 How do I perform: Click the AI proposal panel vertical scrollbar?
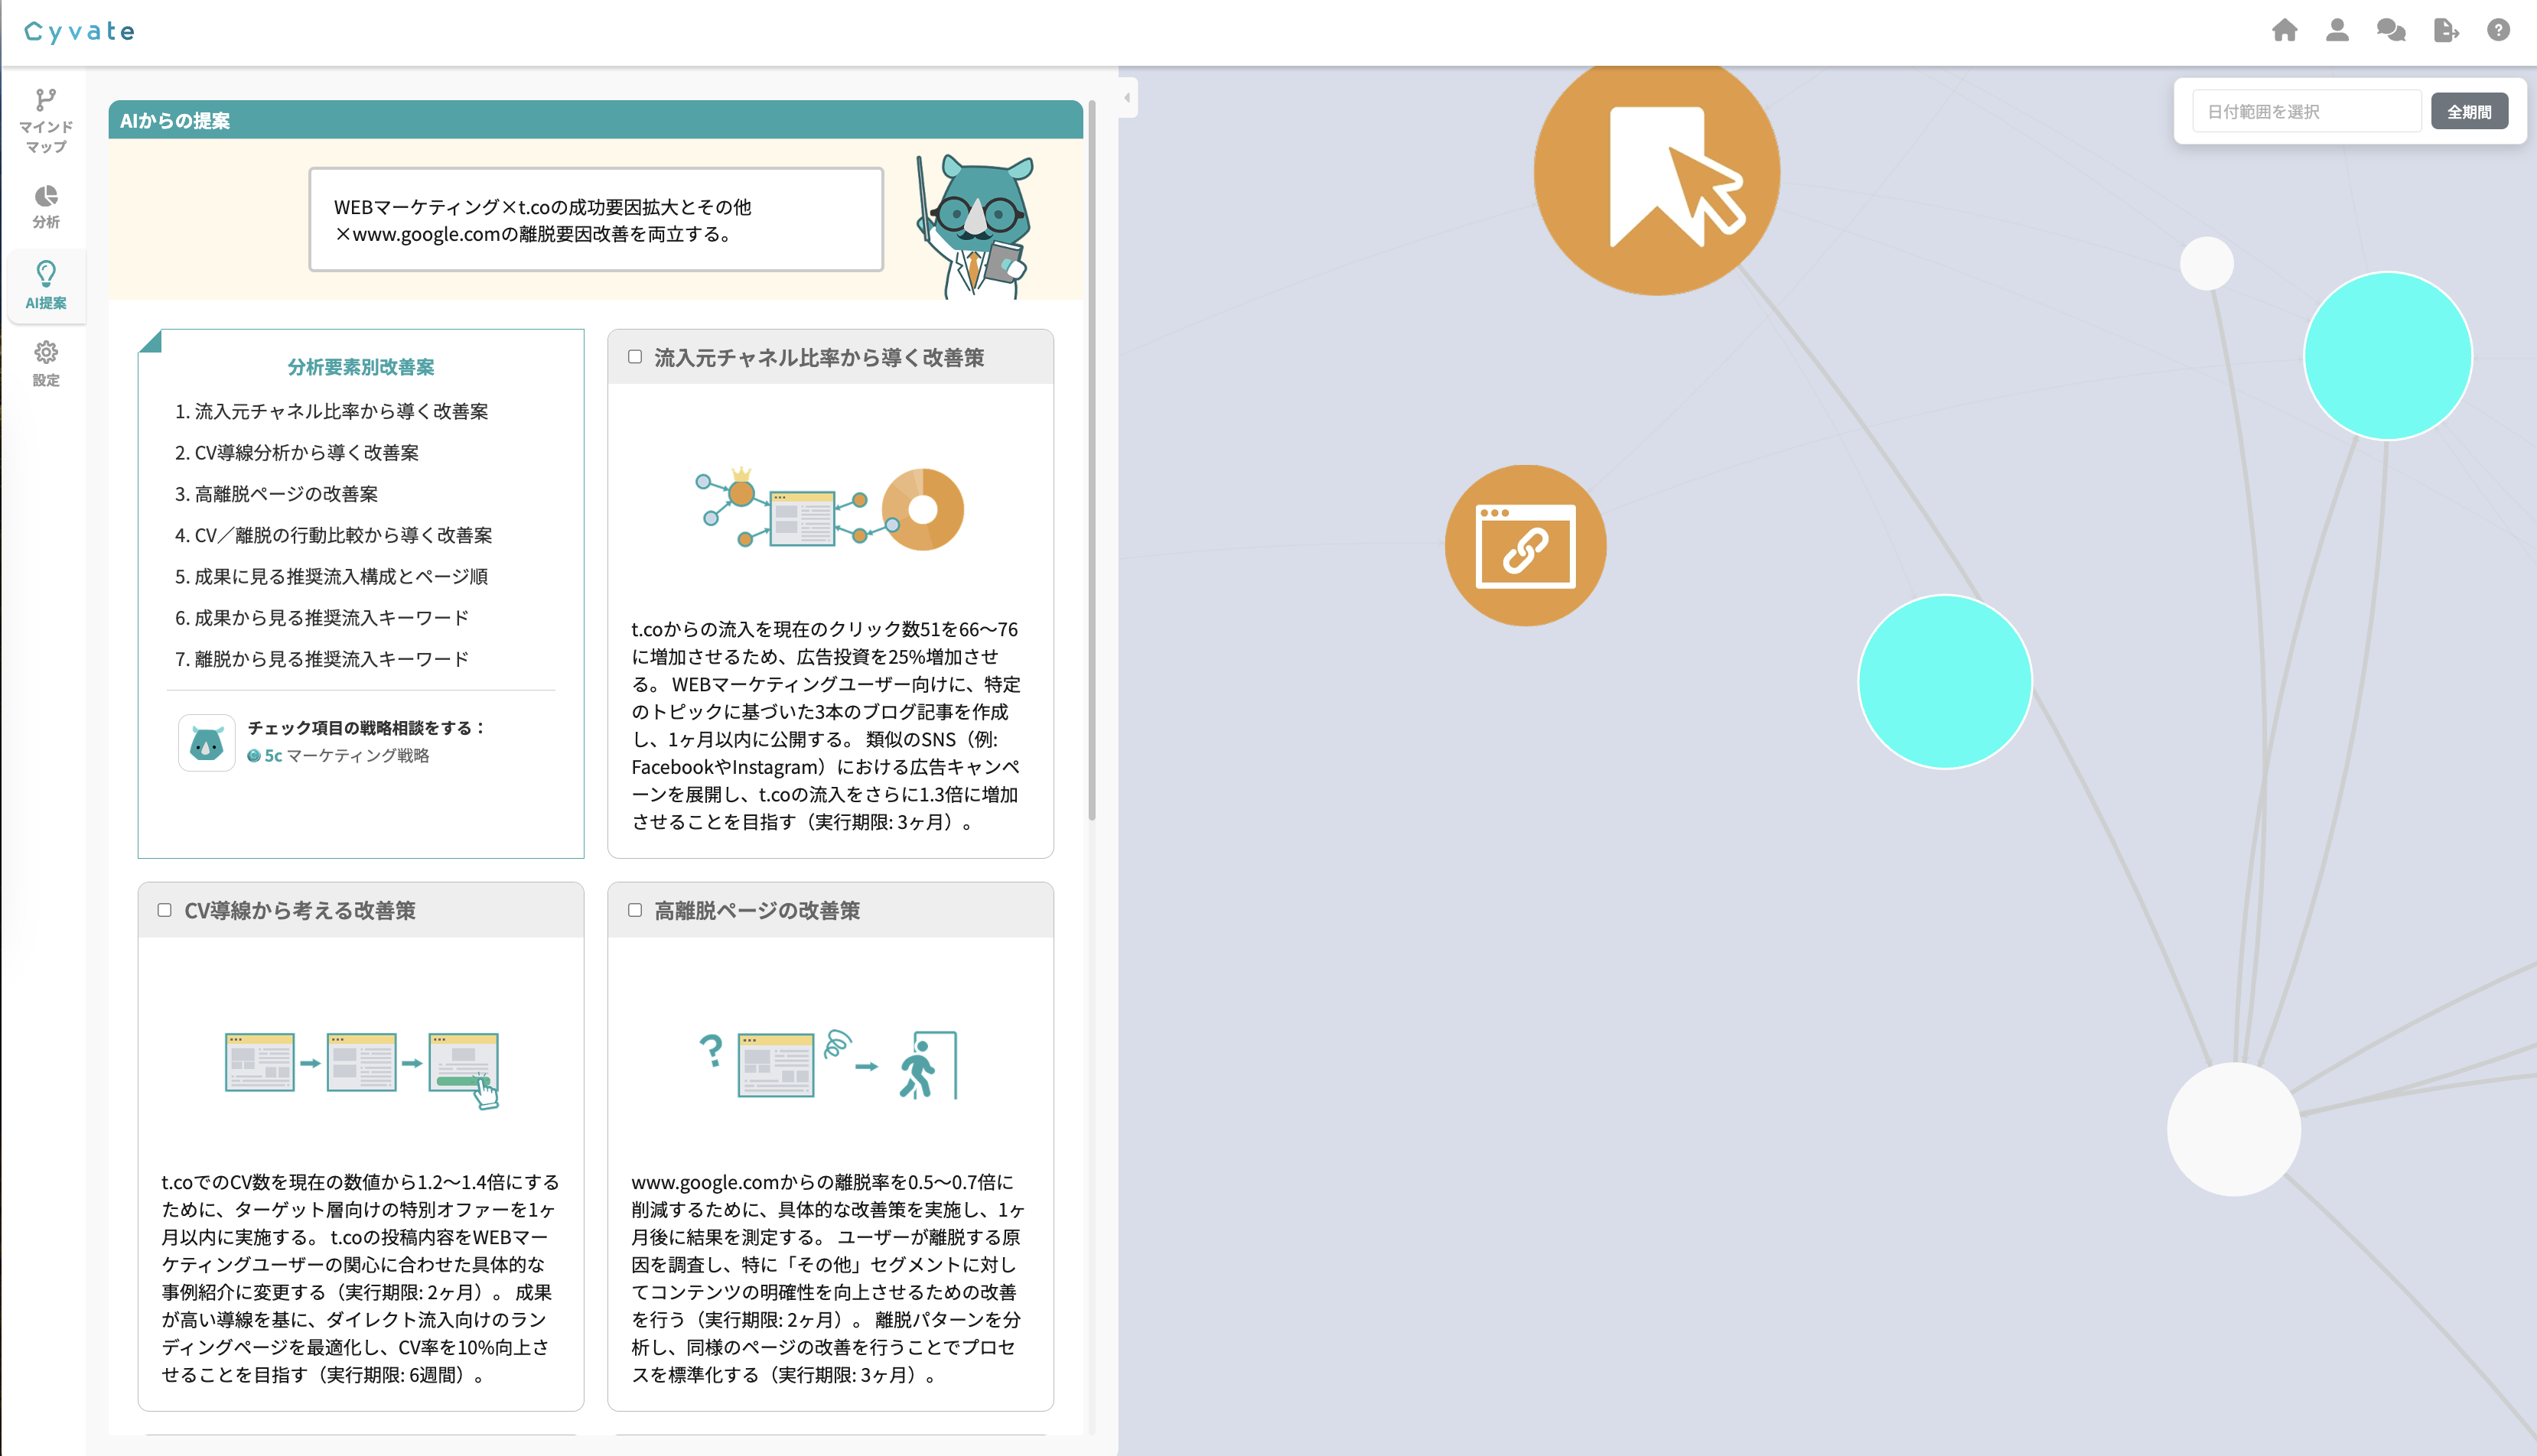(1092, 460)
